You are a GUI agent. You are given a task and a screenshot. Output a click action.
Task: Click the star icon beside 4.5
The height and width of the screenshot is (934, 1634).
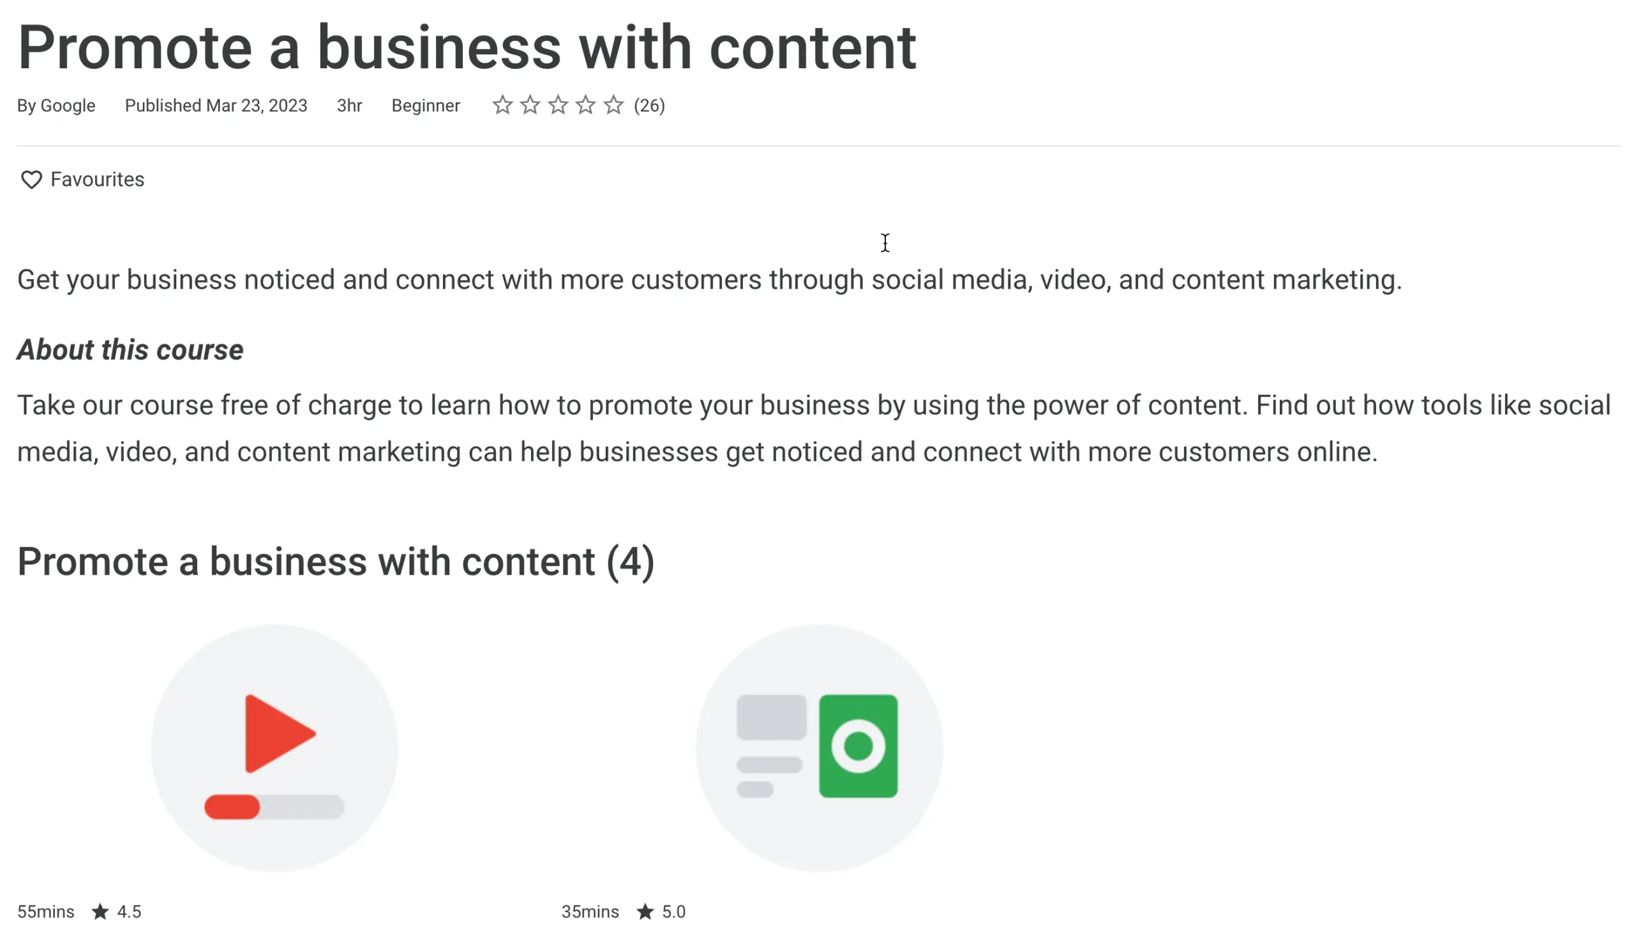point(100,912)
